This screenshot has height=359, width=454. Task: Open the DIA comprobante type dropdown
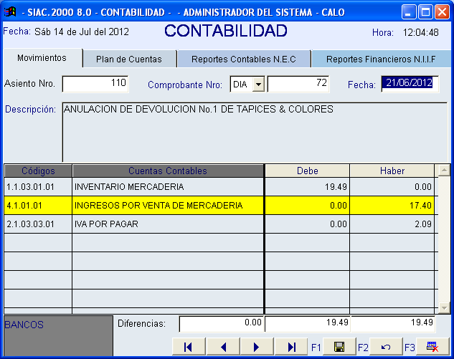(x=259, y=85)
